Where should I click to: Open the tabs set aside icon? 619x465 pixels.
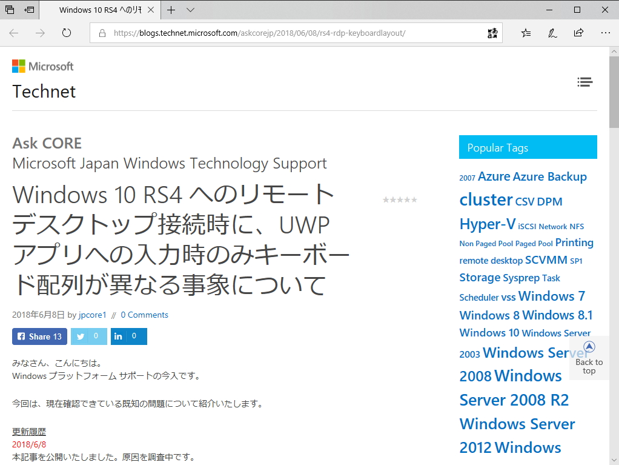coord(10,10)
